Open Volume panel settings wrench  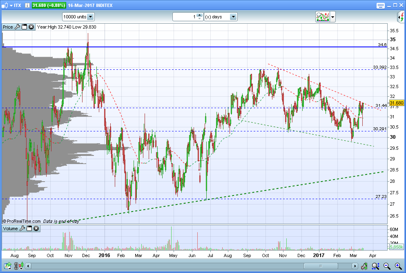[x=22, y=229]
